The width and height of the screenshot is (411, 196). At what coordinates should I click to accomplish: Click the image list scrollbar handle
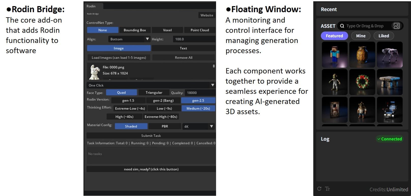pos(214,66)
